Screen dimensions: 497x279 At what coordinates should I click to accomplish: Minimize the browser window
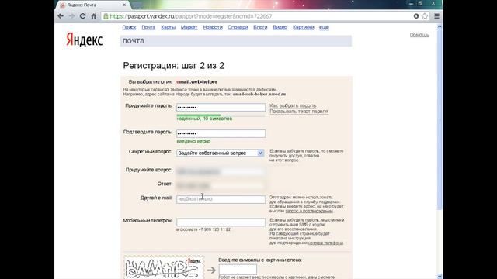click(x=411, y=3)
